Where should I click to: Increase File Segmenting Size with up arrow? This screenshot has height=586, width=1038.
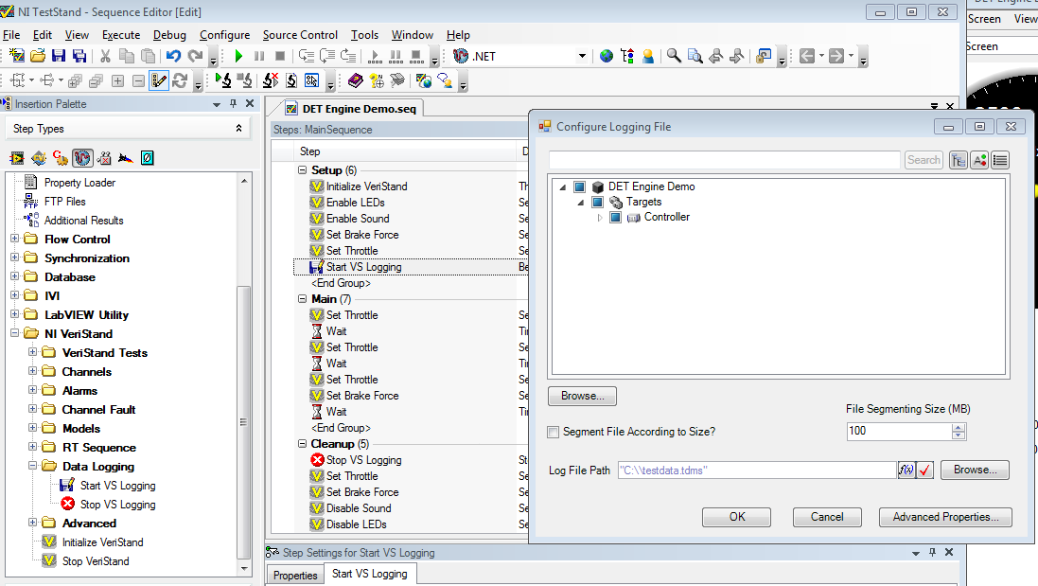[959, 427]
